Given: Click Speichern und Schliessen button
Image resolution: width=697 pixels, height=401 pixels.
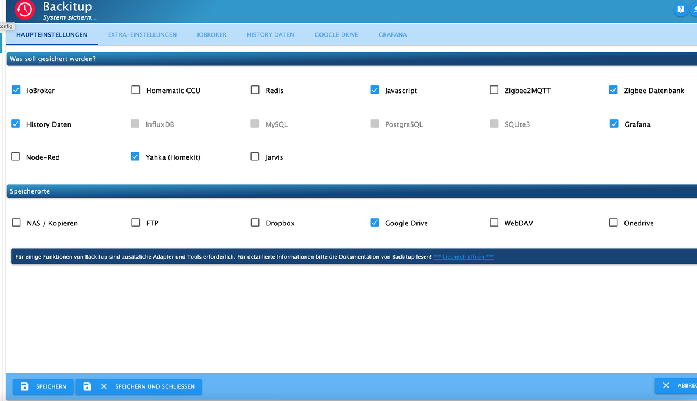Looking at the screenshot, I should tap(139, 386).
